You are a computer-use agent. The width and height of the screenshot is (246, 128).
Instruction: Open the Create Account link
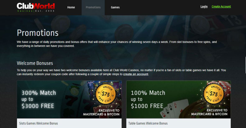click(x=221, y=7)
